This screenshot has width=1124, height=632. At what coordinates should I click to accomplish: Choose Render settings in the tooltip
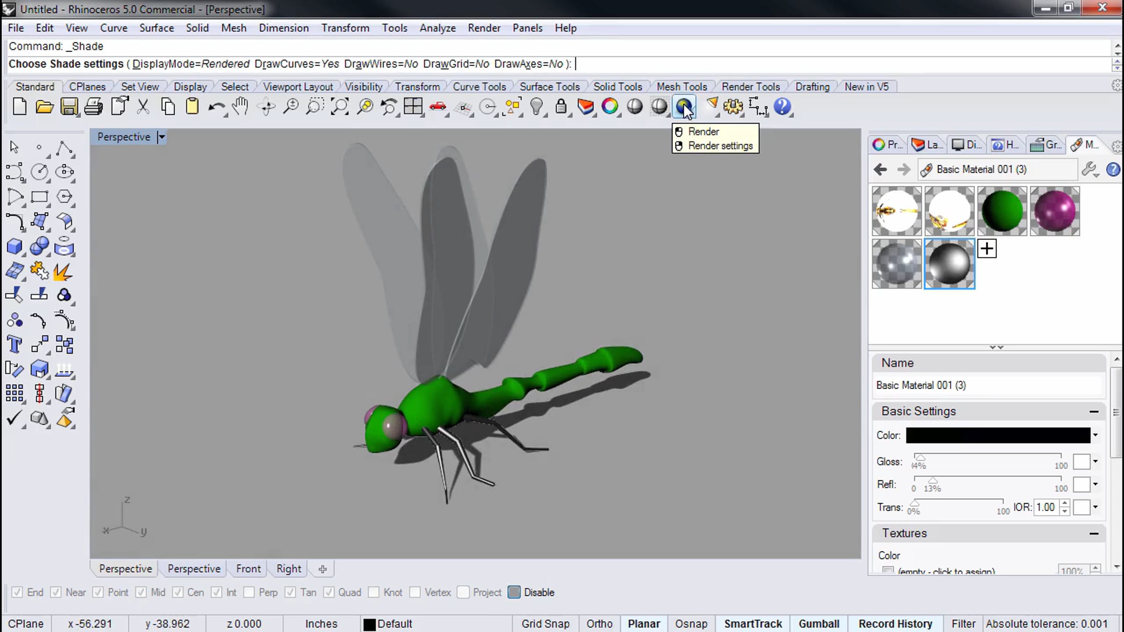coord(720,146)
